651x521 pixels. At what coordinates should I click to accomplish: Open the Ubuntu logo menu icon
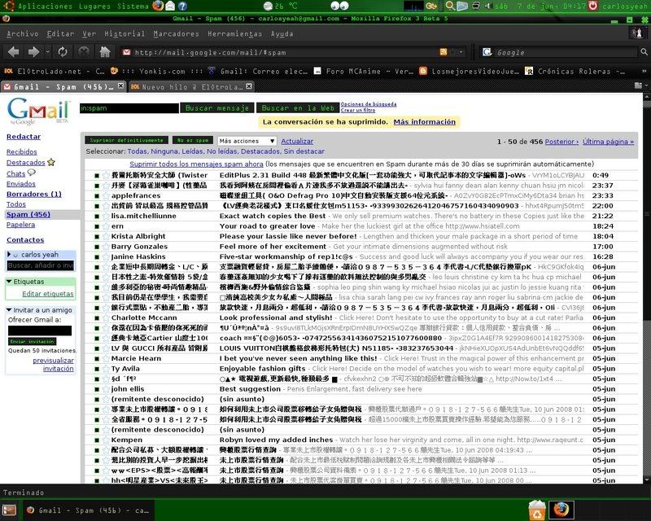pyautogui.click(x=9, y=6)
